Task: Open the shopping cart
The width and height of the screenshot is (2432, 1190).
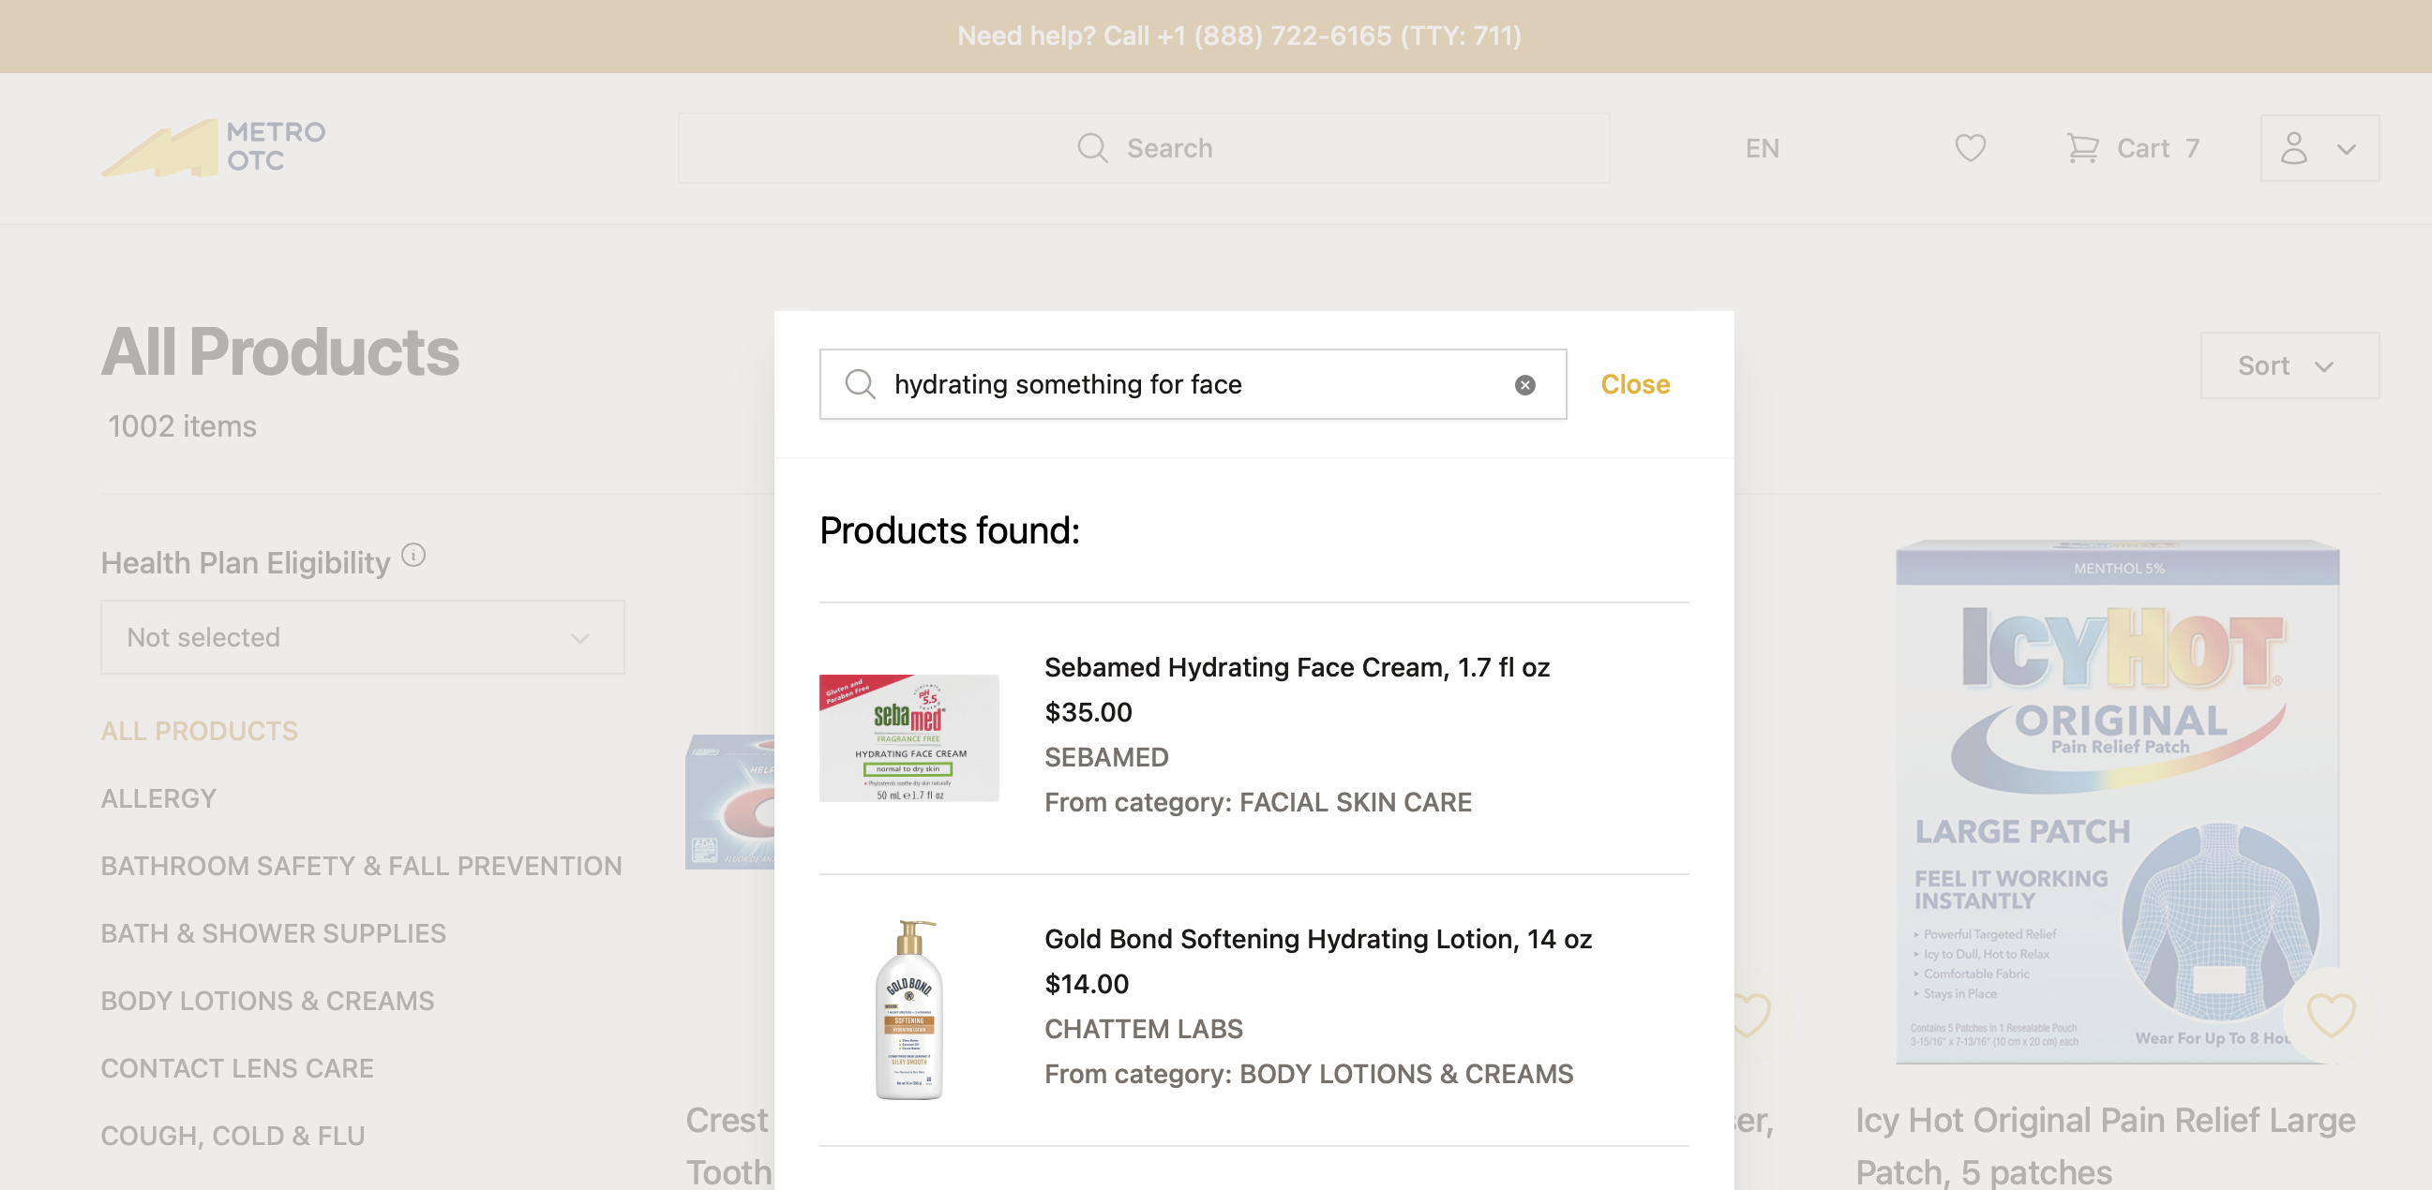Action: click(x=2133, y=147)
